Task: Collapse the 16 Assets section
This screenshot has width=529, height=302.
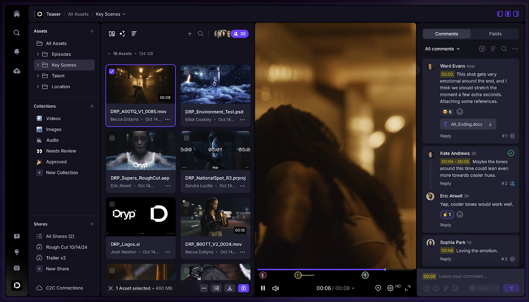Action: tap(109, 54)
